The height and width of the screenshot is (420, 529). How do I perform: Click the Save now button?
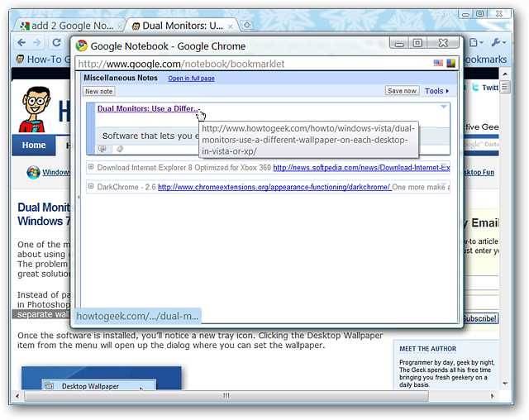402,91
